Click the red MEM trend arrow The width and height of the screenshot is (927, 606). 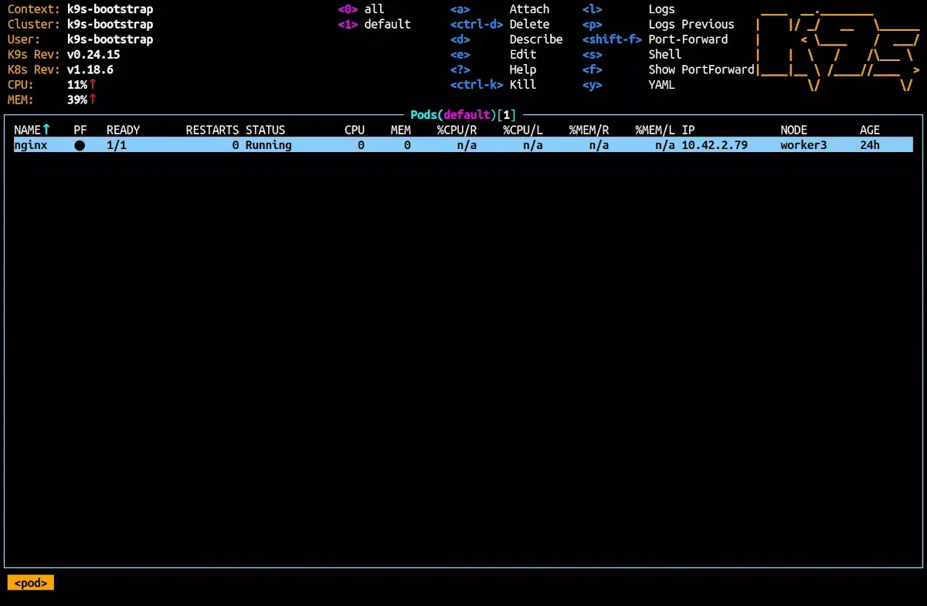(x=93, y=100)
